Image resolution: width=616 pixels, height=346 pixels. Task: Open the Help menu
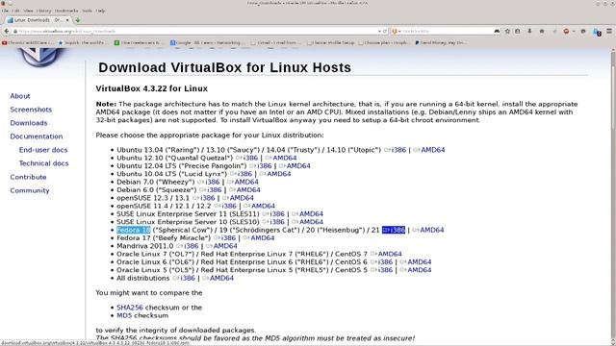(100, 11)
